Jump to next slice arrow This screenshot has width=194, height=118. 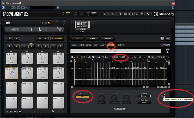point(108,57)
